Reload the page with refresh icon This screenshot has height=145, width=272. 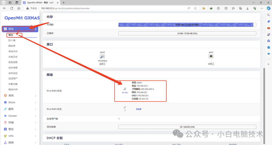pos(12,8)
